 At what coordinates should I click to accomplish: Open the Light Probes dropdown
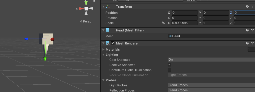point(211,85)
